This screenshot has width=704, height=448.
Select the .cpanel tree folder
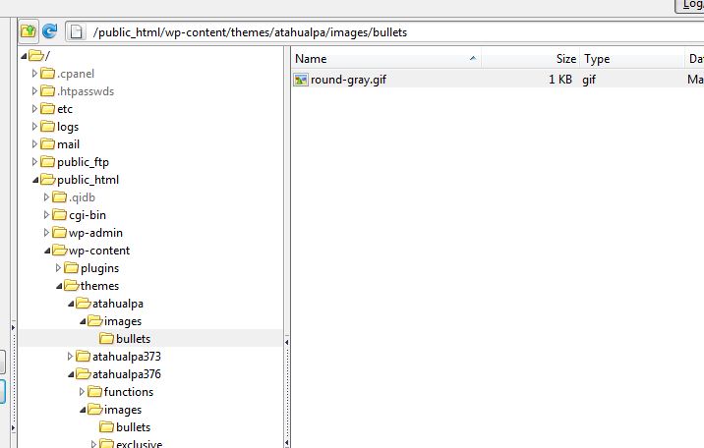(x=76, y=74)
